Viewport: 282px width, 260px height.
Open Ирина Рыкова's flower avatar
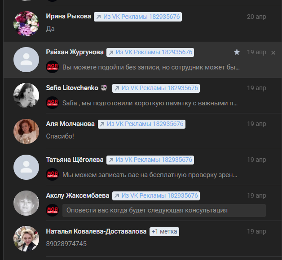26,24
